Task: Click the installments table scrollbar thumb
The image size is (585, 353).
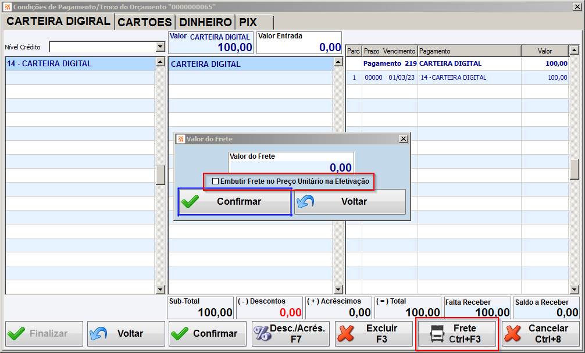Action: click(574, 169)
